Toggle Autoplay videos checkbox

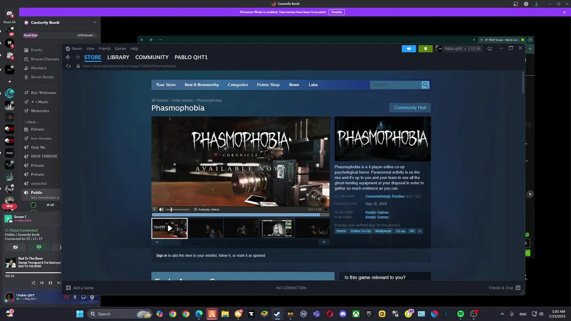pyautogui.click(x=195, y=210)
